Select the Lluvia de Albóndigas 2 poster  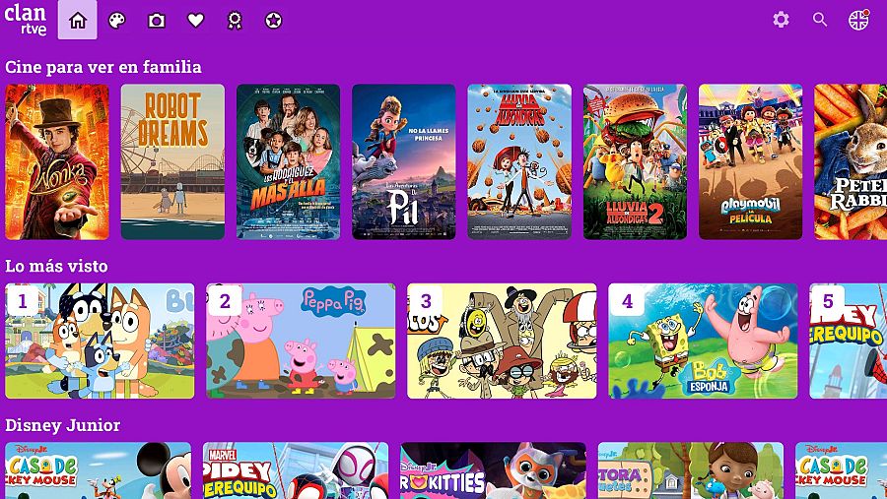tap(635, 161)
